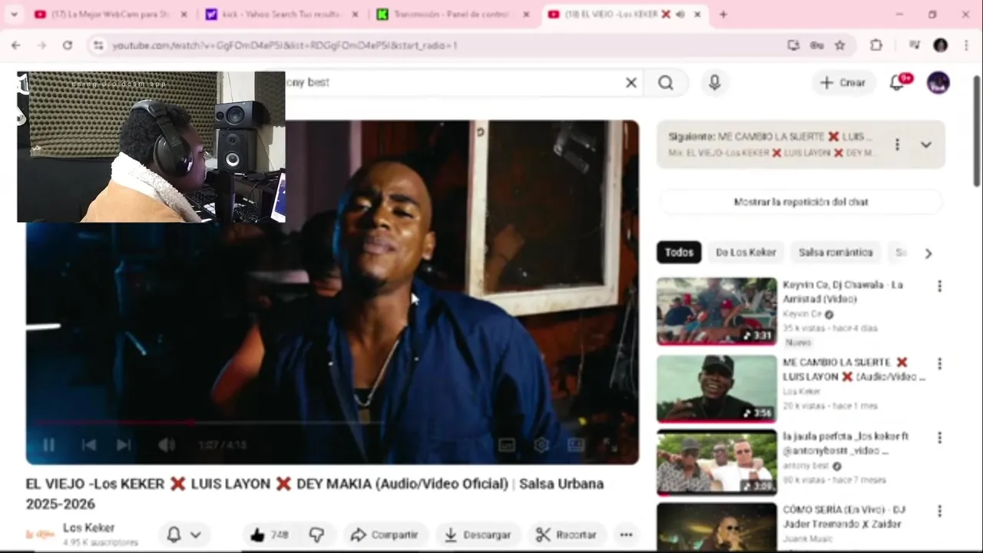
Task: Open the video player settings gear
Action: pyautogui.click(x=541, y=445)
